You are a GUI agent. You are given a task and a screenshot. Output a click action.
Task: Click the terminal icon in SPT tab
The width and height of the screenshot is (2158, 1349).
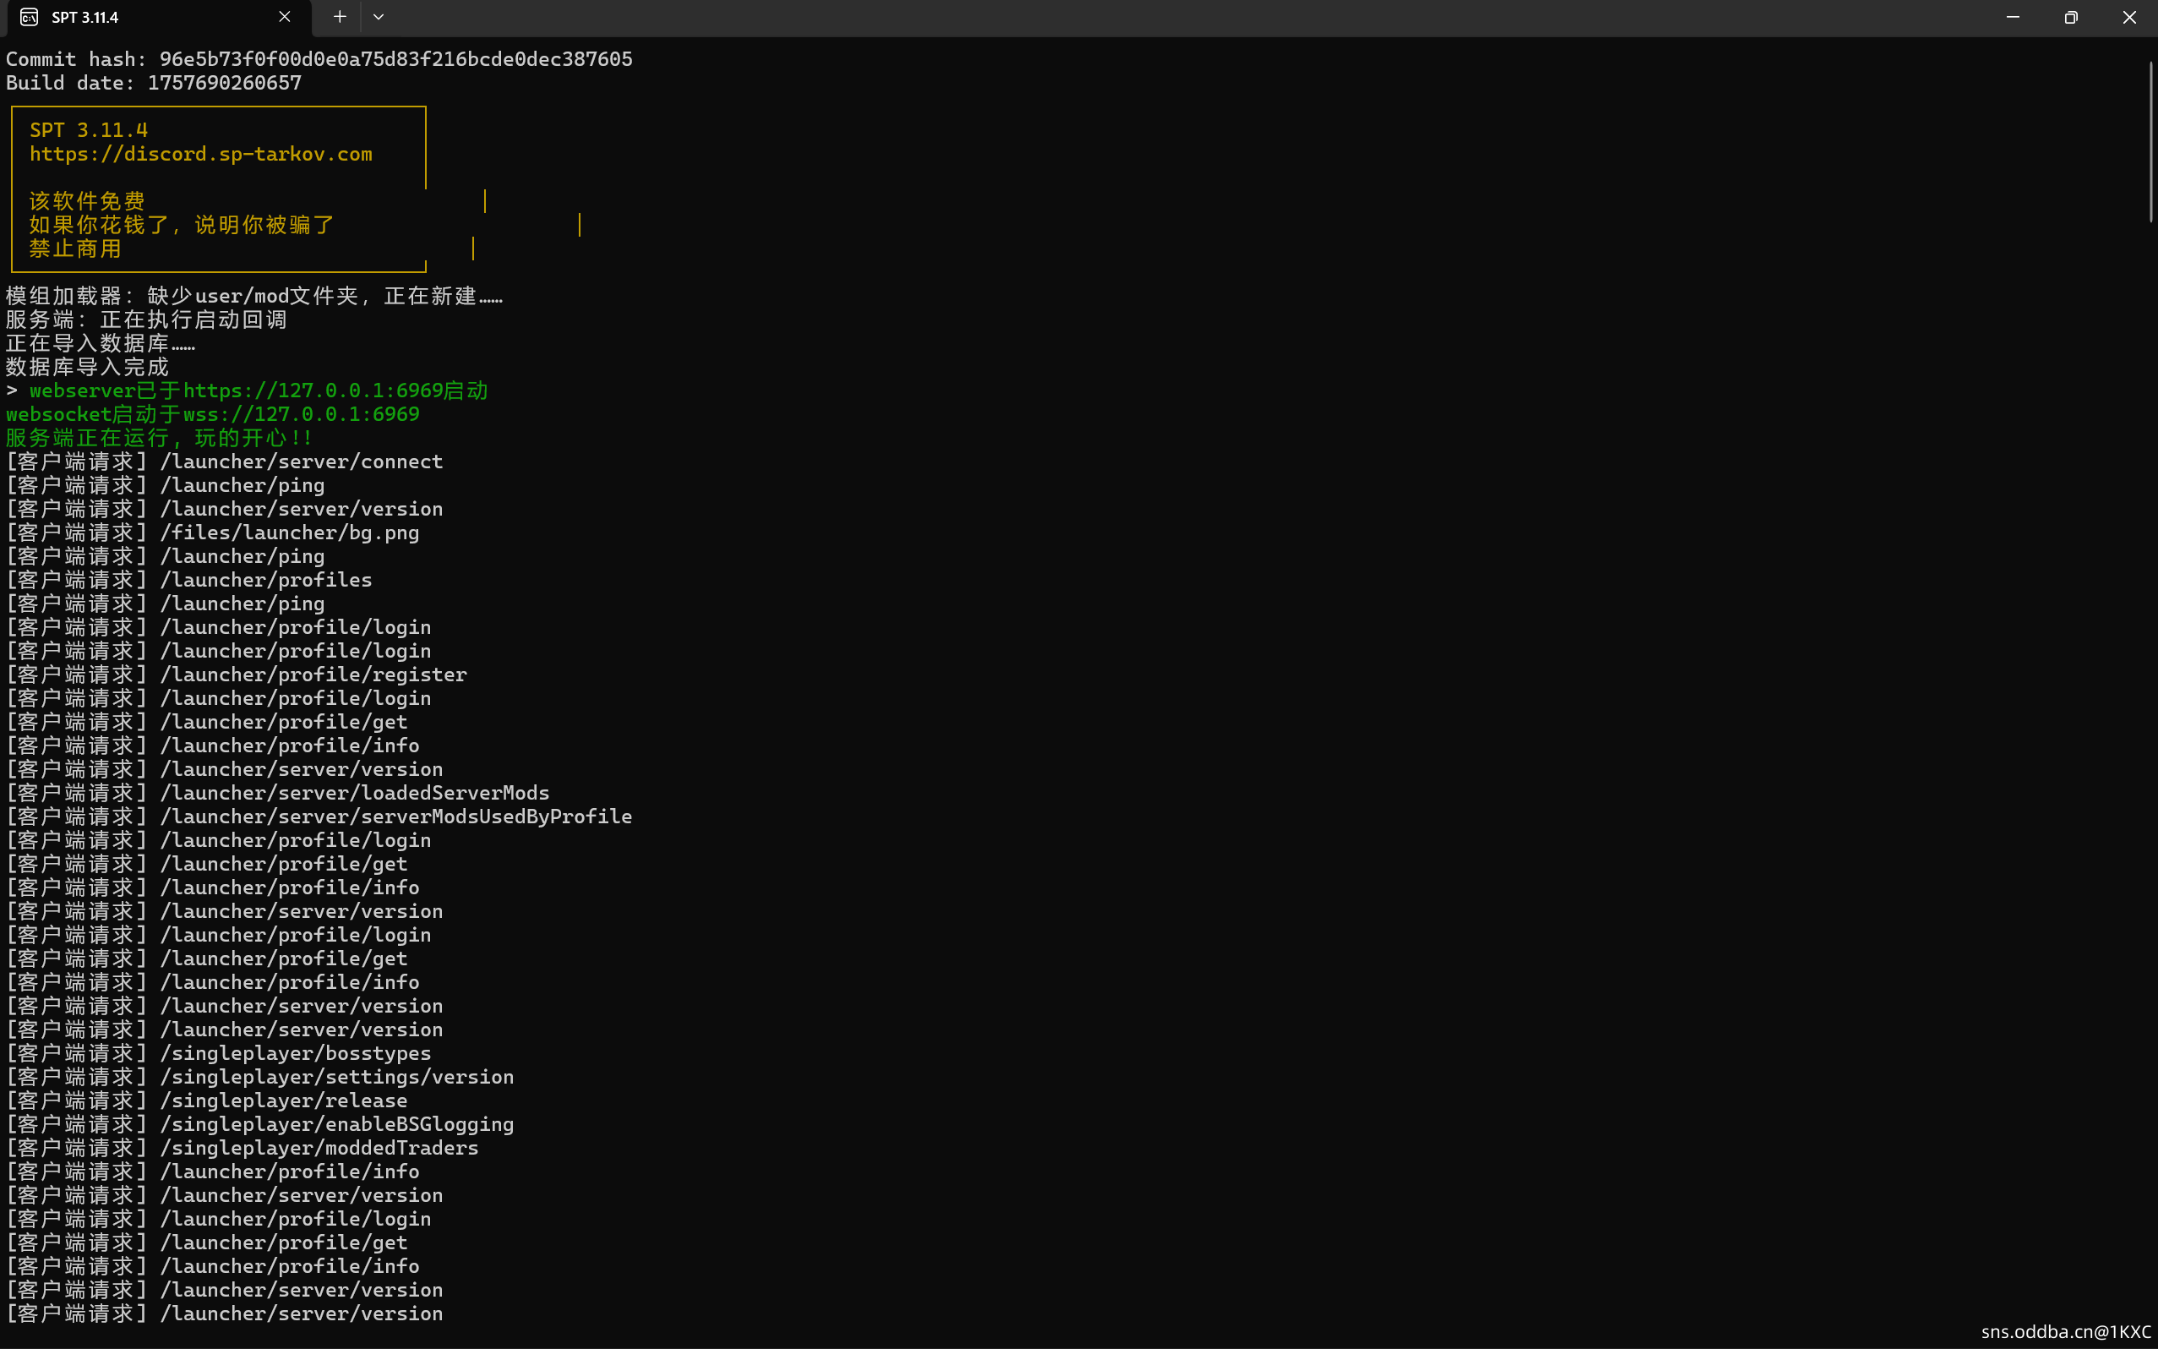pyautogui.click(x=30, y=17)
